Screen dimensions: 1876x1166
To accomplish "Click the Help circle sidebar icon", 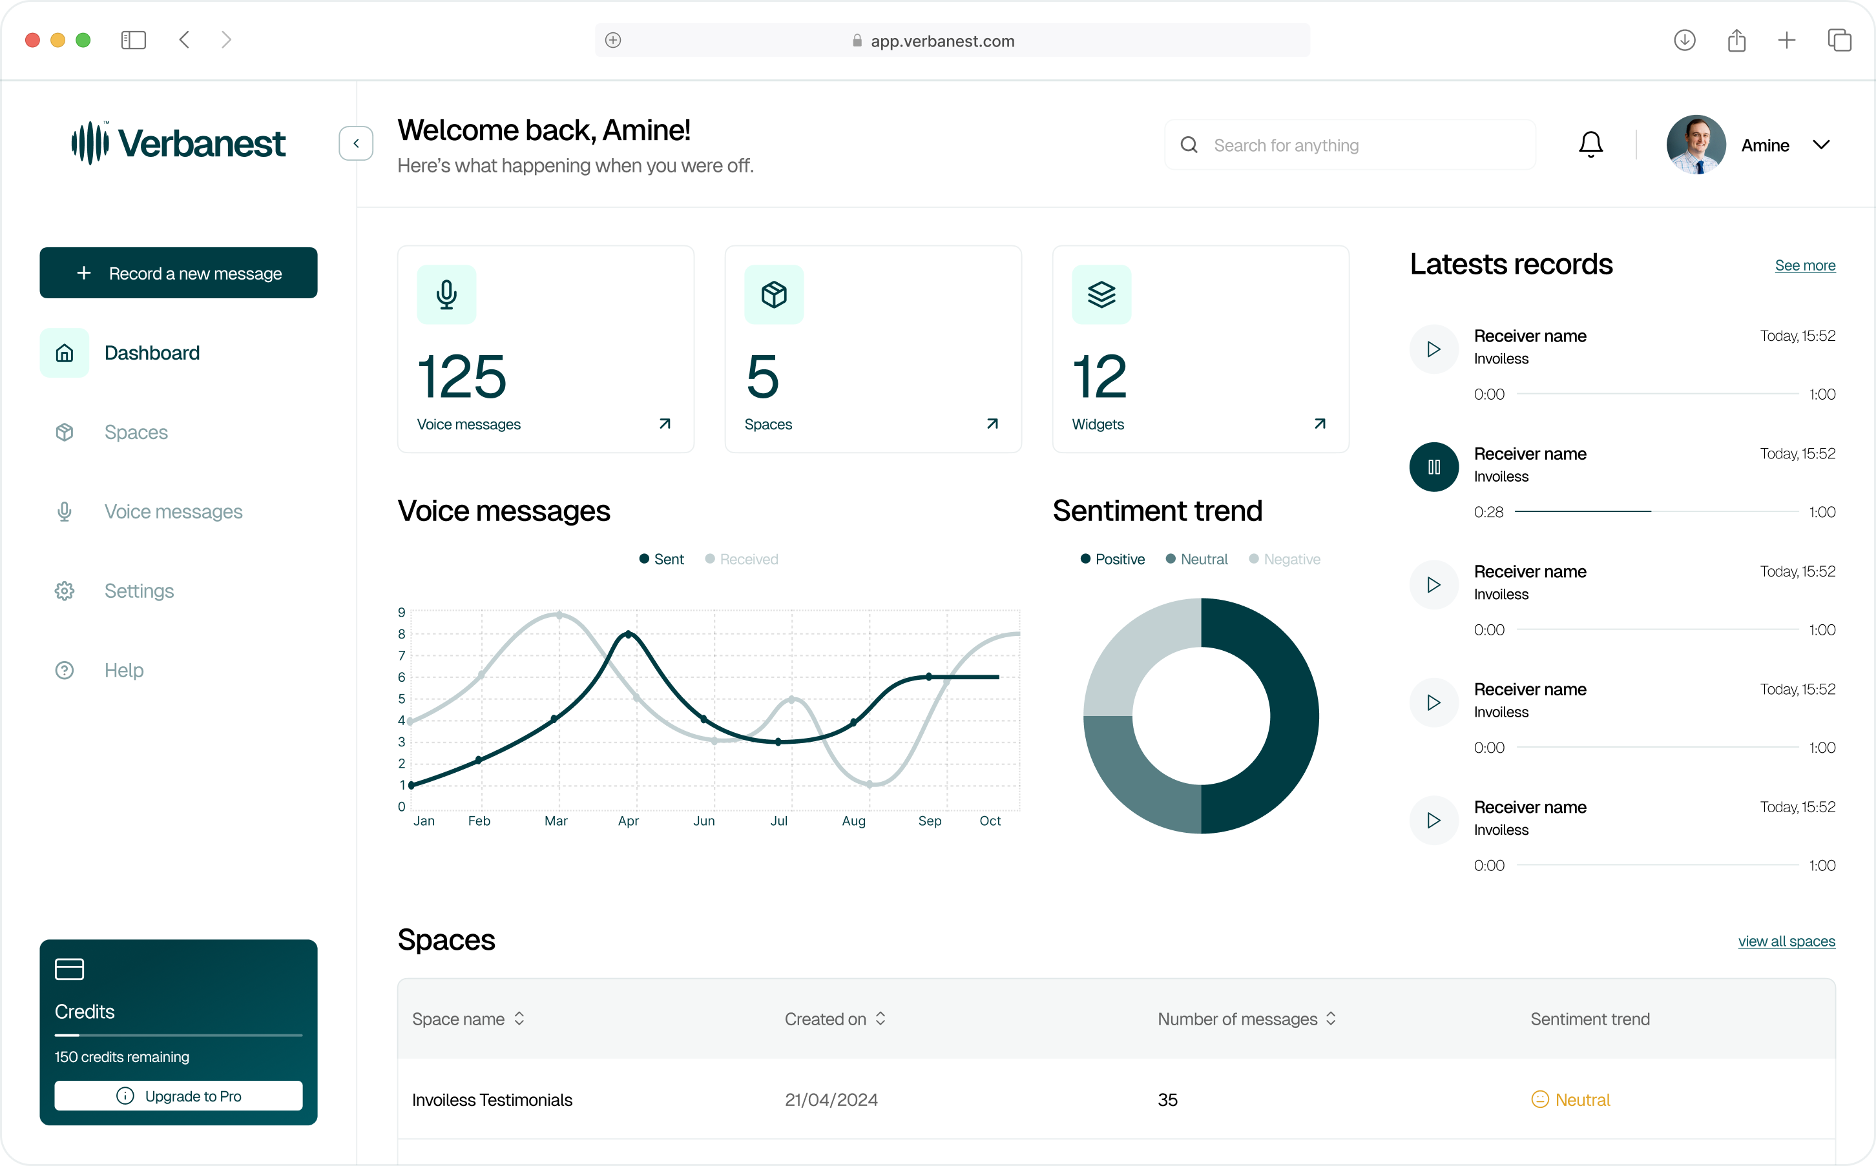I will click(x=63, y=669).
